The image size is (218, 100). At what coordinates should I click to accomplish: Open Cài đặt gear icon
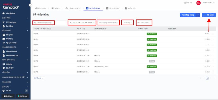pos(4,91)
